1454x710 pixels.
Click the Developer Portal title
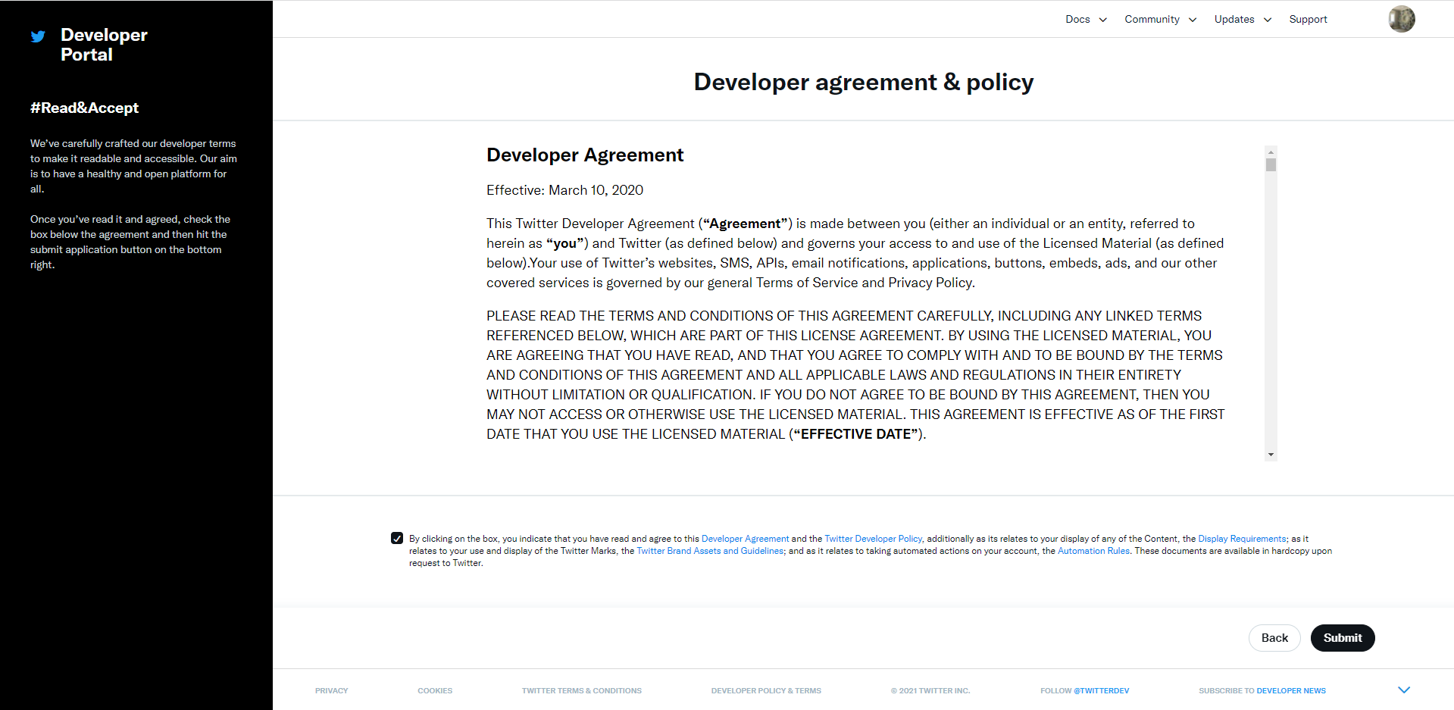pos(104,45)
